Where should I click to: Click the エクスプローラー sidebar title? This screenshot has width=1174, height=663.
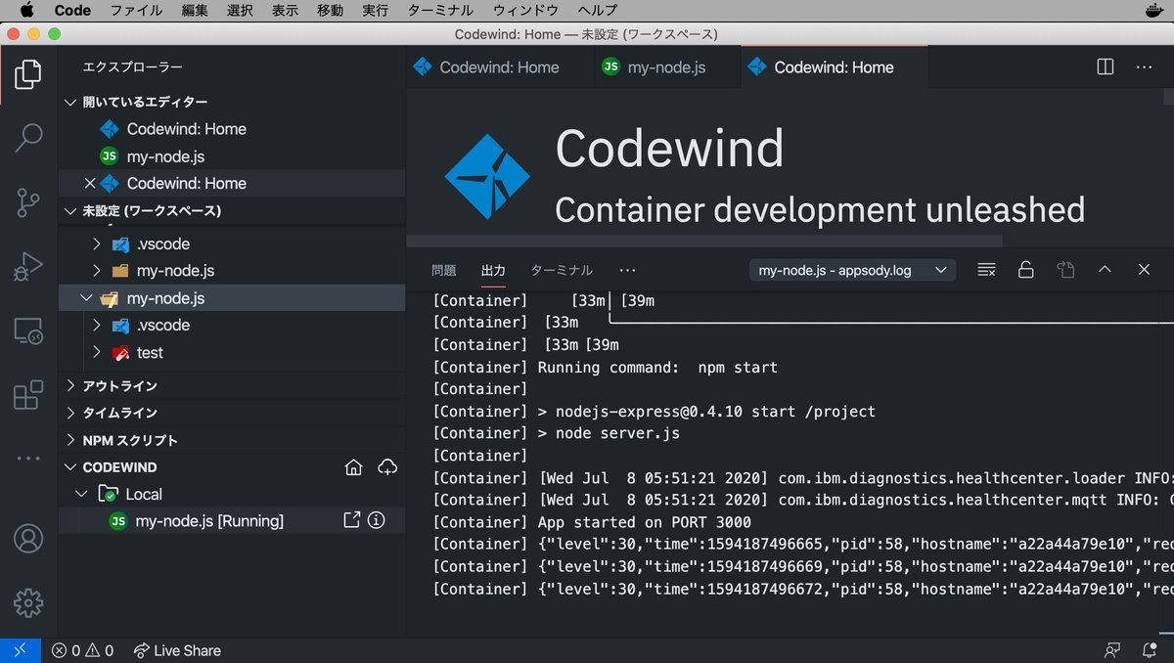[x=133, y=67]
